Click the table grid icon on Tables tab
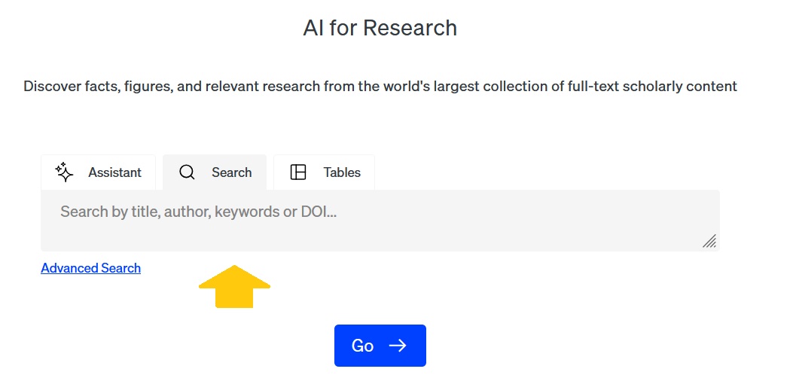Image resolution: width=796 pixels, height=375 pixels. [x=298, y=172]
